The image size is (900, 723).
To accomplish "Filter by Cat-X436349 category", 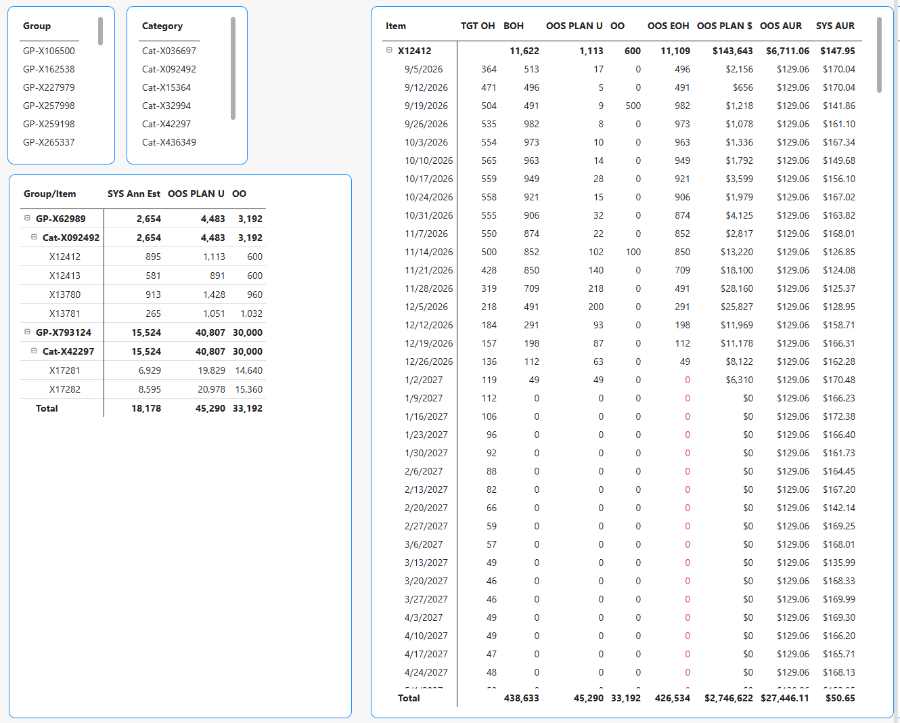I will [x=169, y=142].
